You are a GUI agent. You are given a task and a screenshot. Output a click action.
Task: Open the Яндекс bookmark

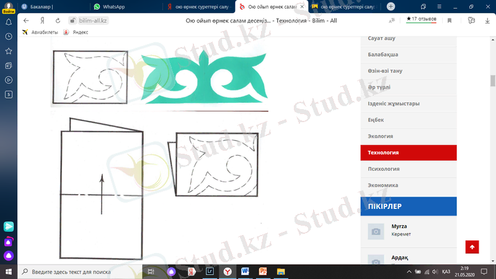(x=76, y=32)
